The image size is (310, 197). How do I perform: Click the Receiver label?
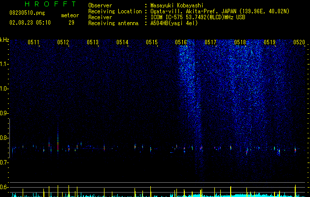point(100,17)
